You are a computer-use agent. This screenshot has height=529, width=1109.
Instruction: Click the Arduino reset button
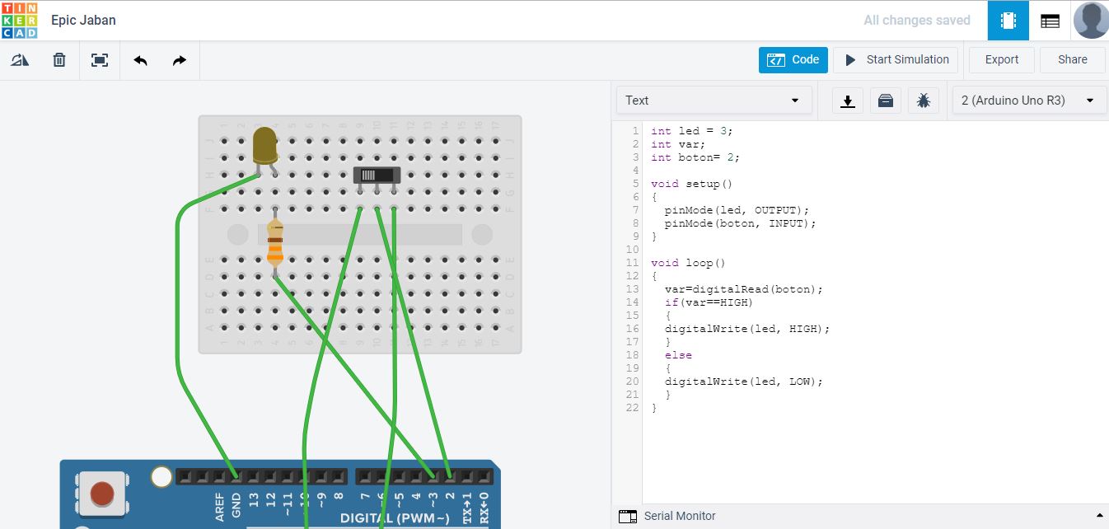point(101,494)
